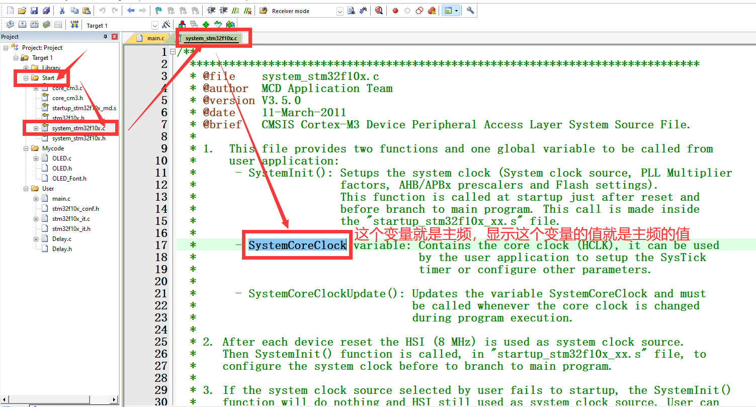Image resolution: width=756 pixels, height=407 pixels.
Task: Expand the OLED.c file node
Action: tap(36, 158)
